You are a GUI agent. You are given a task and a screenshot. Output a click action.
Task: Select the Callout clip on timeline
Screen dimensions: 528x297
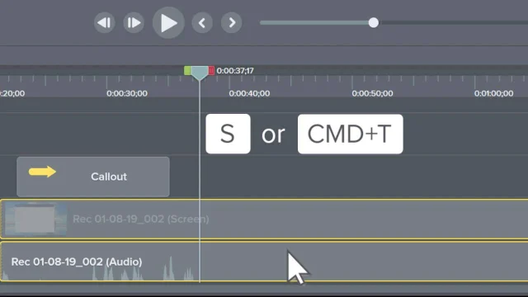(x=93, y=177)
